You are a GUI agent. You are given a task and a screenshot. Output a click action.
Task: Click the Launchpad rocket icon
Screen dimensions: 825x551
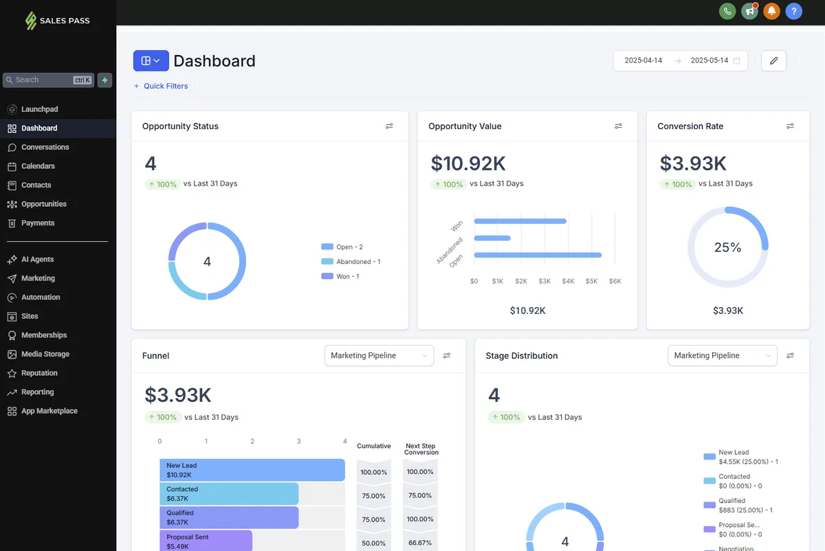click(x=12, y=109)
